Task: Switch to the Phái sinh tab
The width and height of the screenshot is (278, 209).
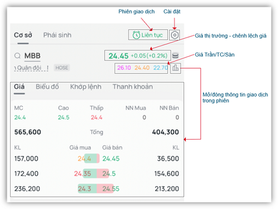Action: [57, 35]
